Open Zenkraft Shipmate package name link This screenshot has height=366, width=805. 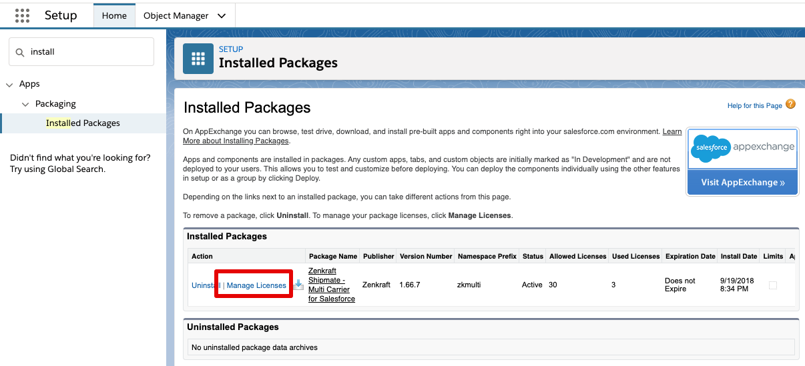coord(332,285)
